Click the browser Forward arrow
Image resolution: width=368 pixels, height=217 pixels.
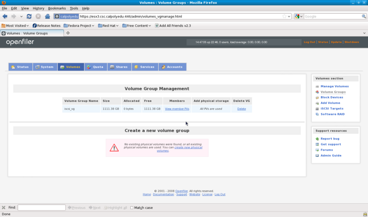[14, 17]
